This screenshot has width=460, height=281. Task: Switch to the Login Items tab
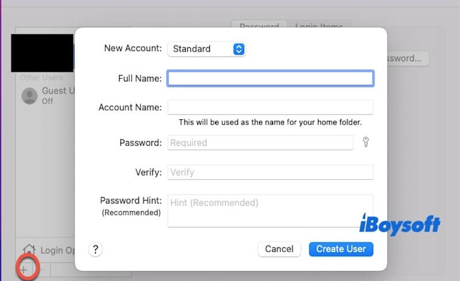pos(319,26)
